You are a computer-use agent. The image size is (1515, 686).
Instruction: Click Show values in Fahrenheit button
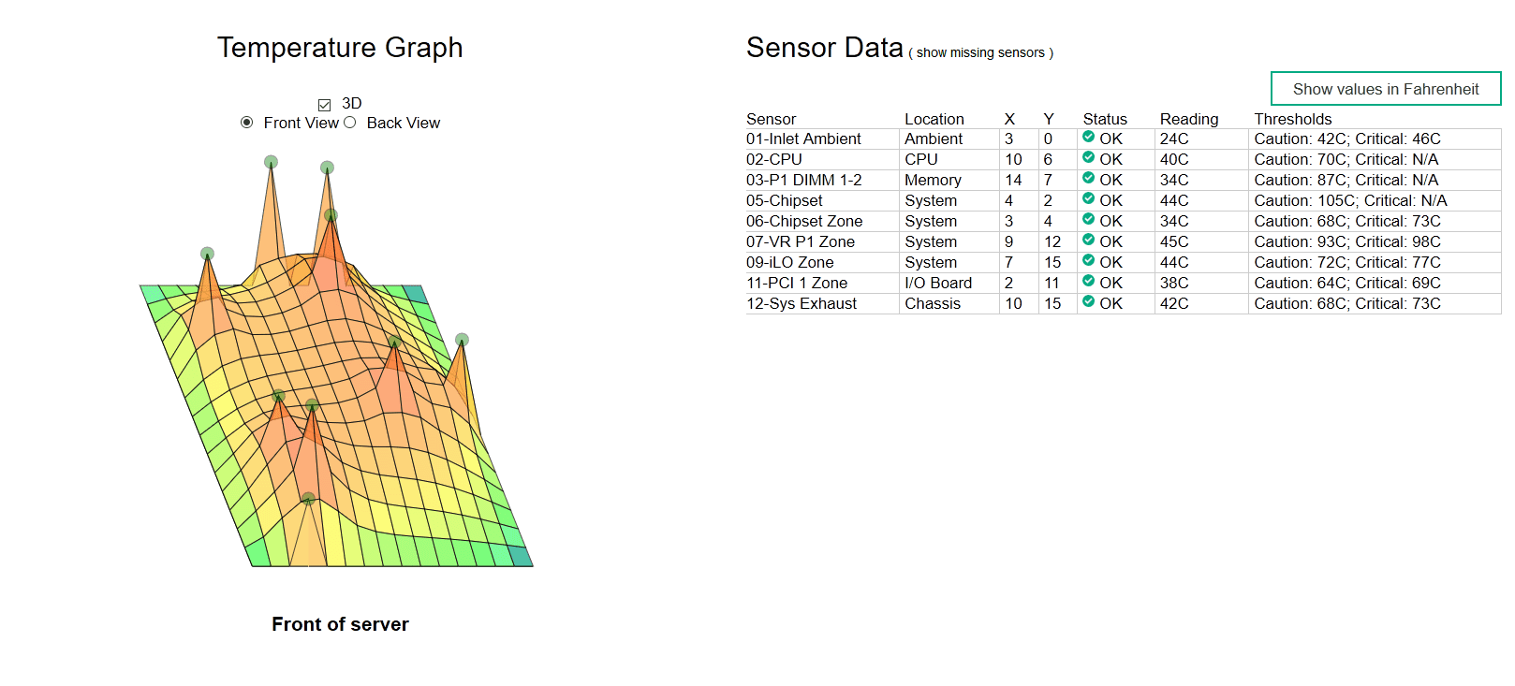(1386, 89)
